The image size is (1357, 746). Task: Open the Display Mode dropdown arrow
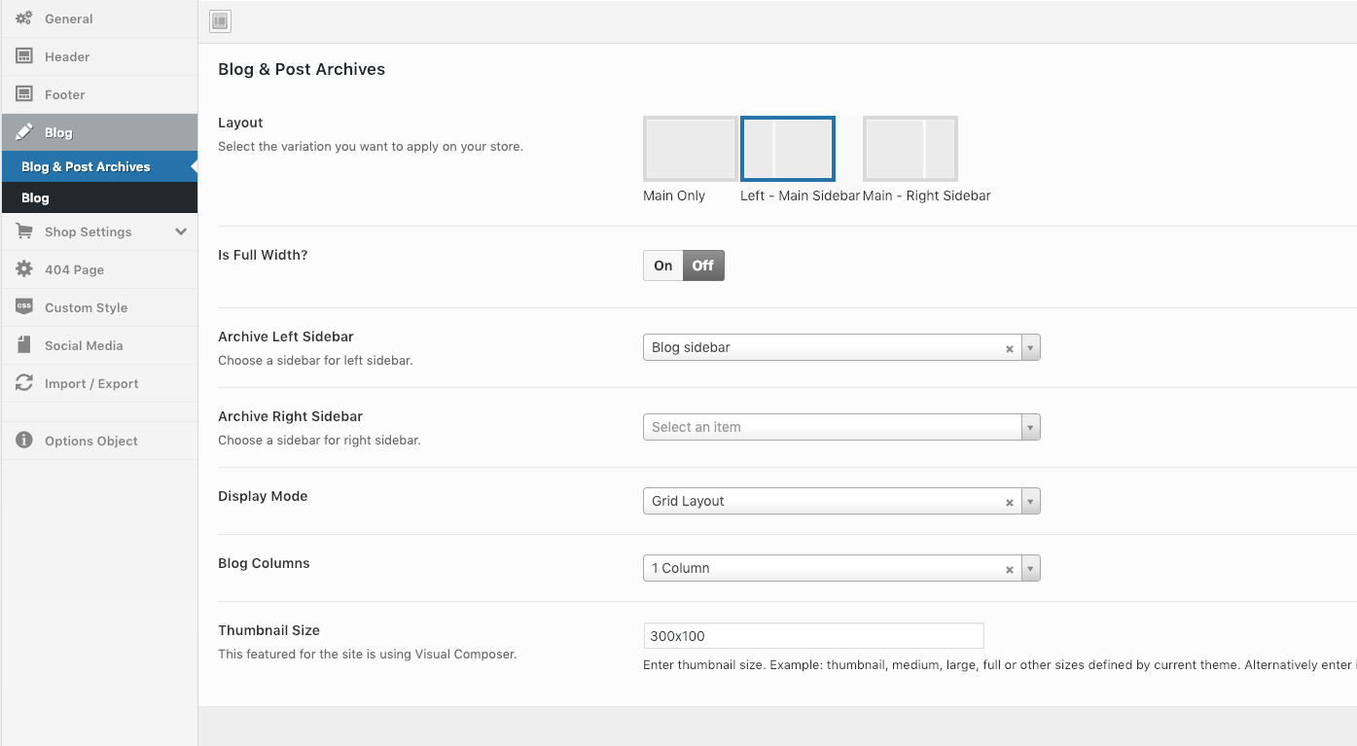click(x=1031, y=502)
